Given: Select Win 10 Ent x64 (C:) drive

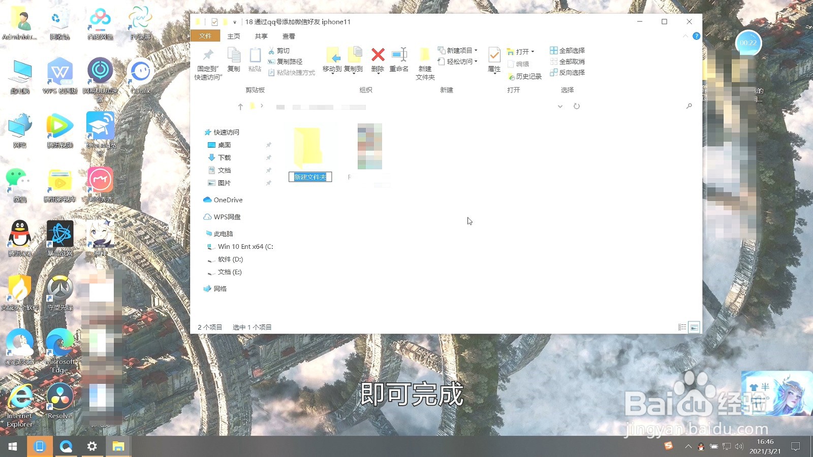Looking at the screenshot, I should tap(240, 246).
